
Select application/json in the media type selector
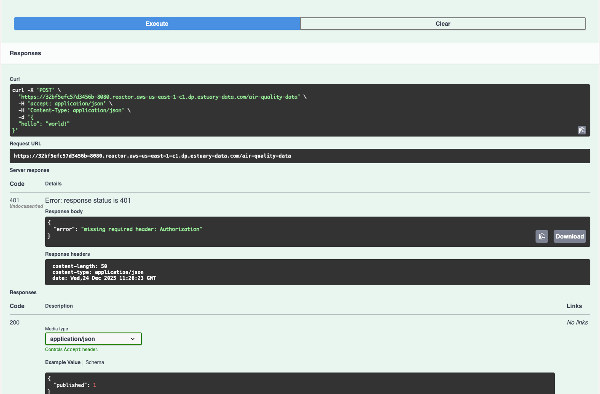93,339
